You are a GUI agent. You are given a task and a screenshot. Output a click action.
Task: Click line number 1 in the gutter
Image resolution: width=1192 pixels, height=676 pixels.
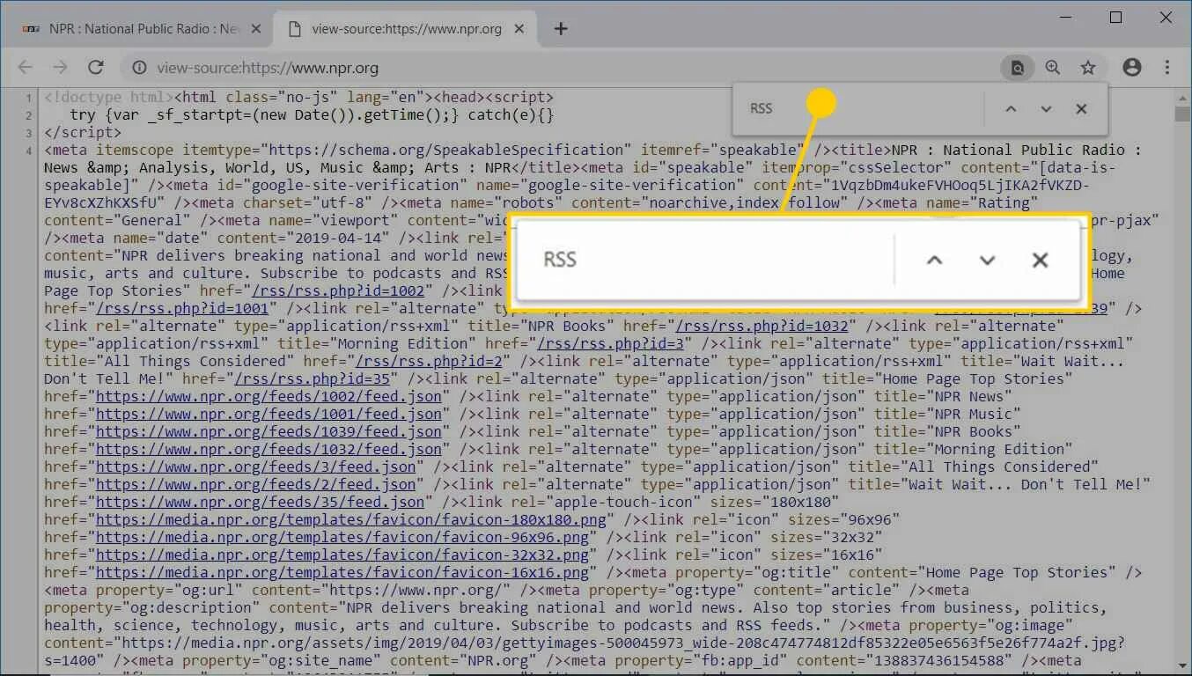[28, 98]
